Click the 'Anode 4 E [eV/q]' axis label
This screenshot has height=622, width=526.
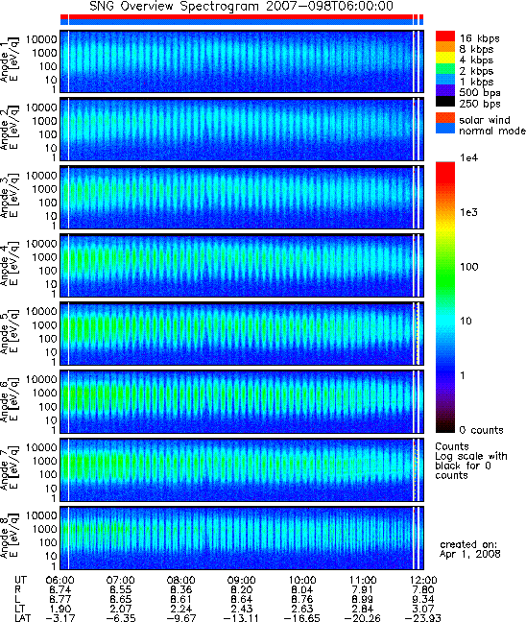point(10,265)
